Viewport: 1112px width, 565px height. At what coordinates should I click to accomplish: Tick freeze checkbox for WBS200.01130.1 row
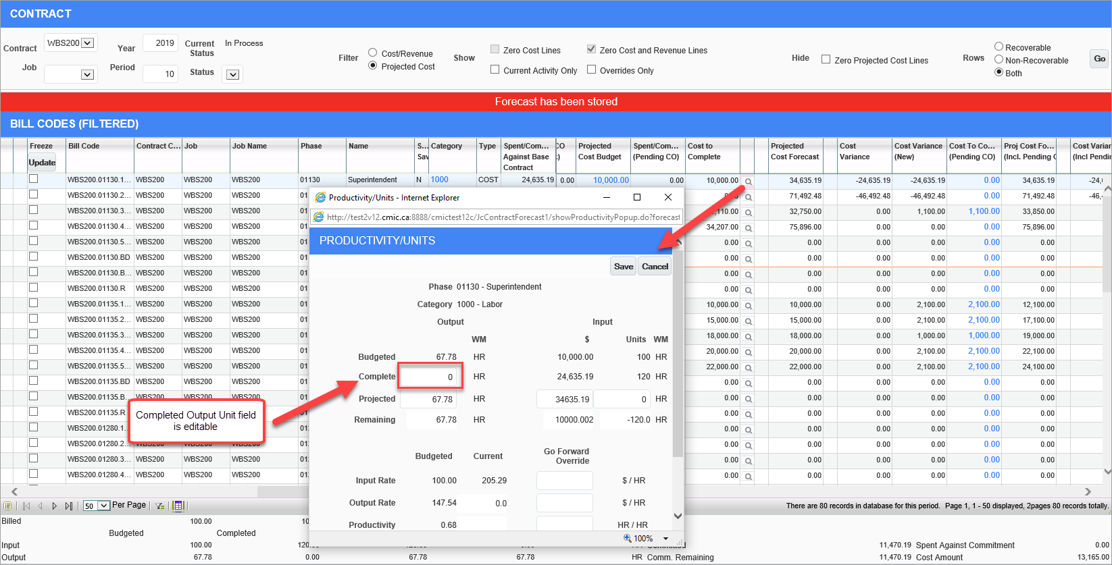33,179
